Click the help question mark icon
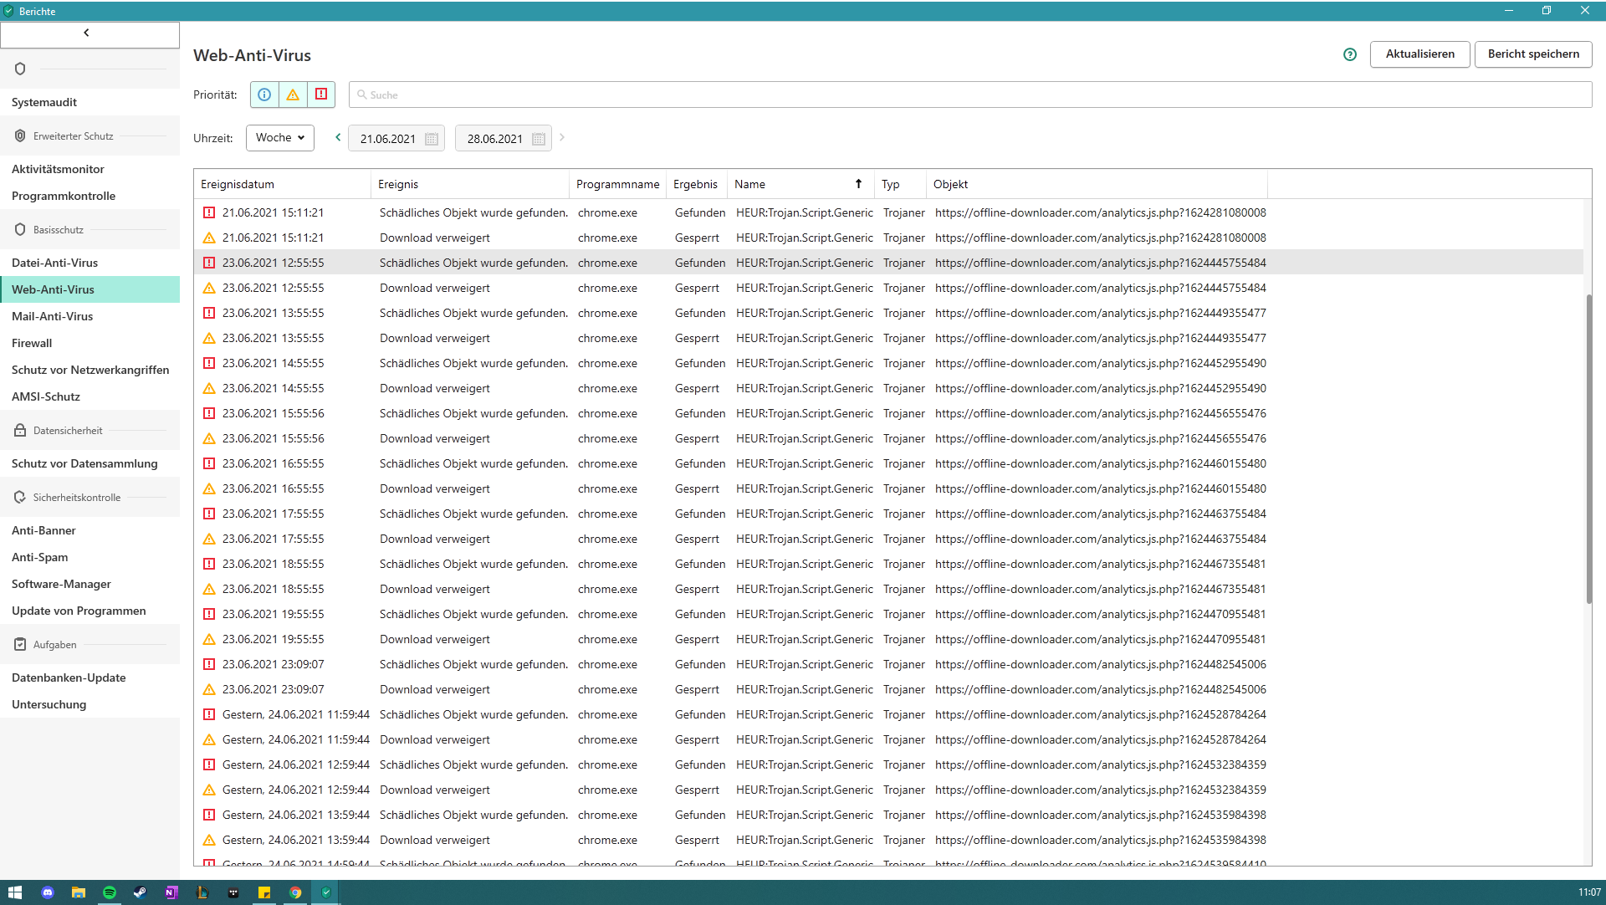Screen dimensions: 1606x905 pos(1349,54)
